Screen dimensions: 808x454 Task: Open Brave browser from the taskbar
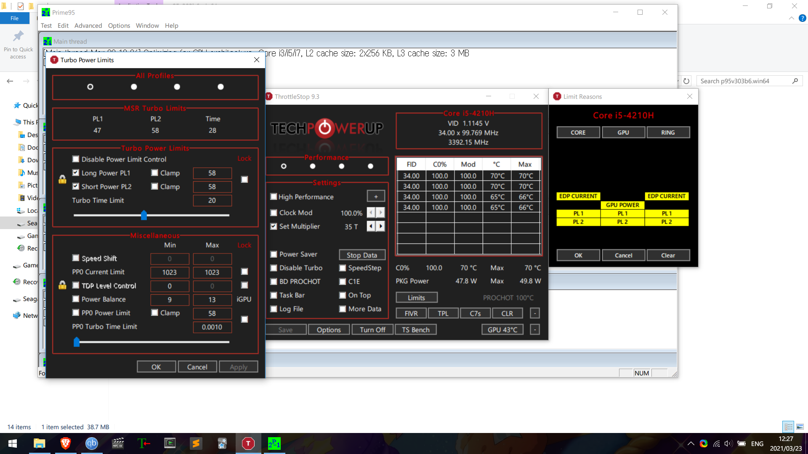point(65,443)
